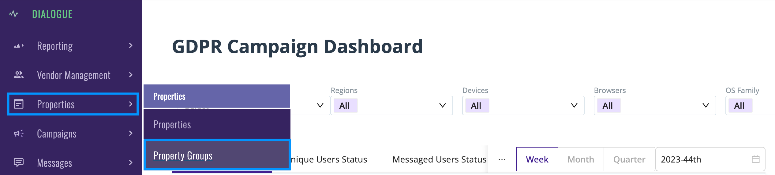Expand the Properties sidebar chevron
This screenshot has width=775, height=175.
(x=131, y=104)
